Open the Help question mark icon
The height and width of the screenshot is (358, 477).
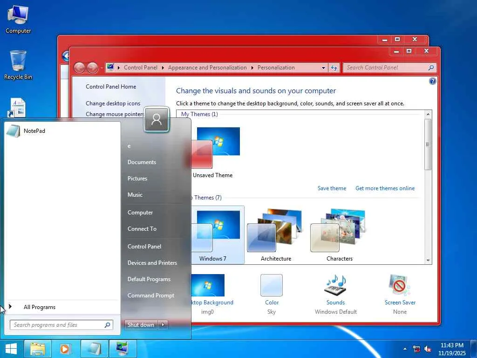pos(432,81)
